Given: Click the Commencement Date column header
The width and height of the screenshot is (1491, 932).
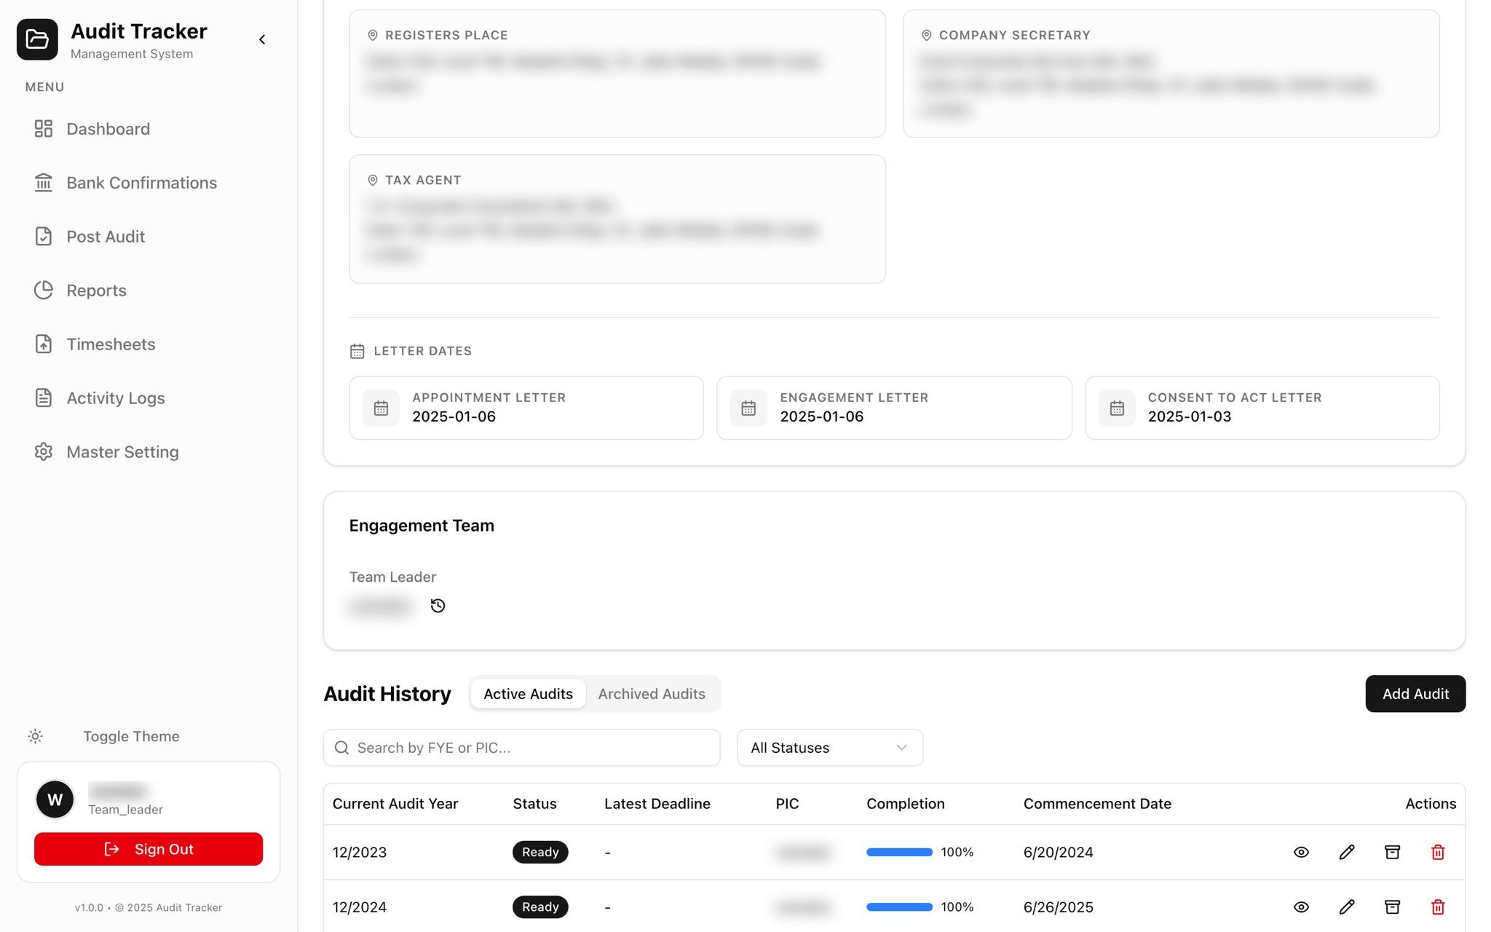Looking at the screenshot, I should coord(1097,804).
